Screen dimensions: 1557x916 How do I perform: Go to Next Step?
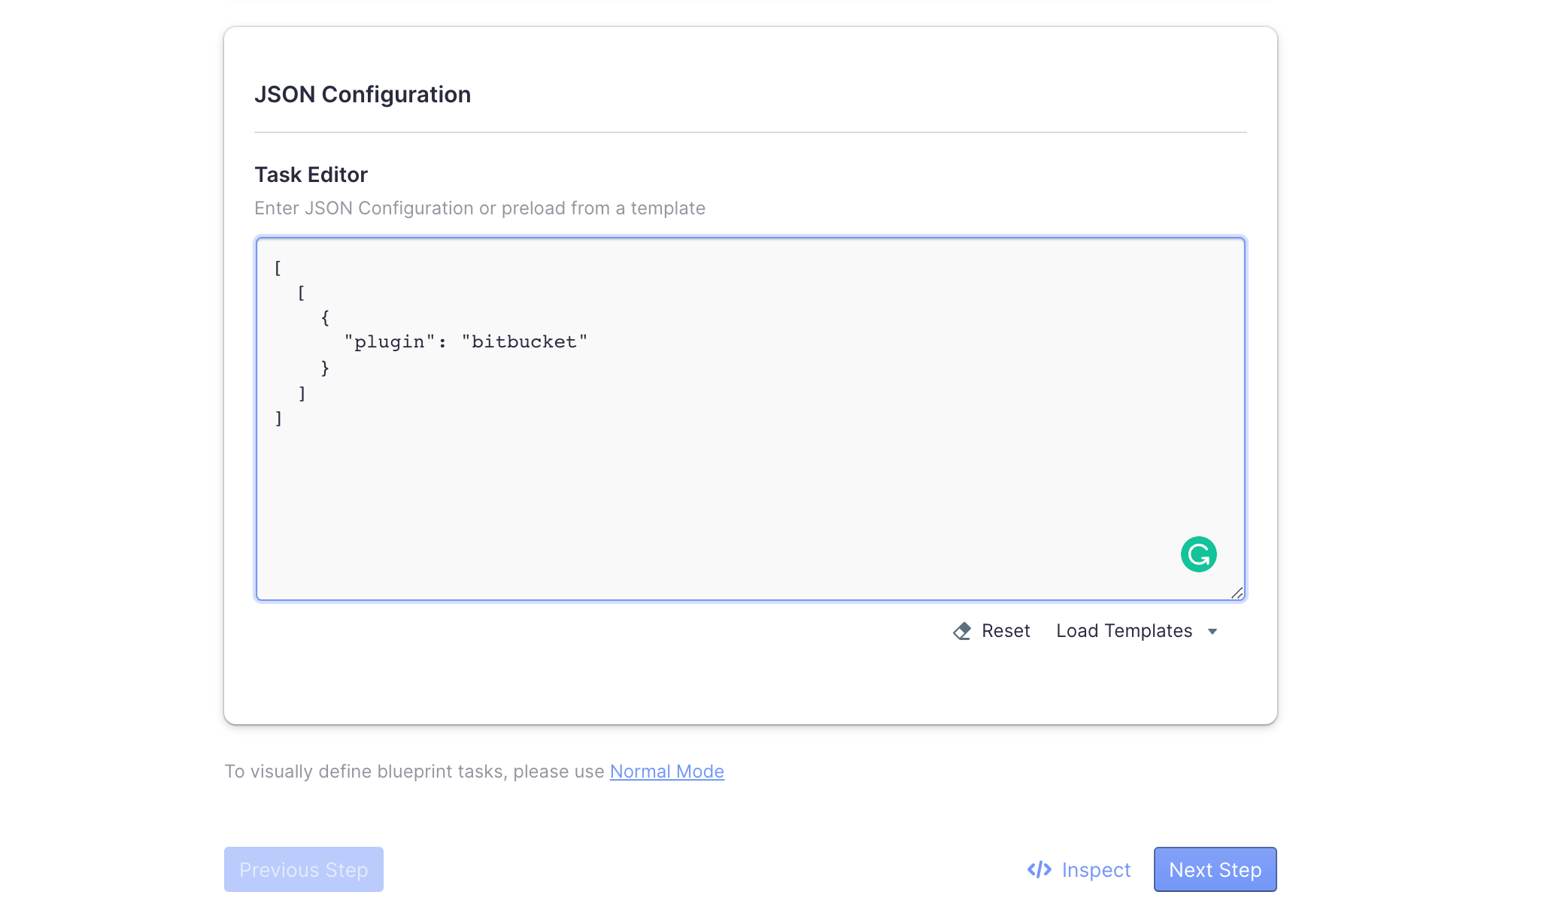point(1215,869)
